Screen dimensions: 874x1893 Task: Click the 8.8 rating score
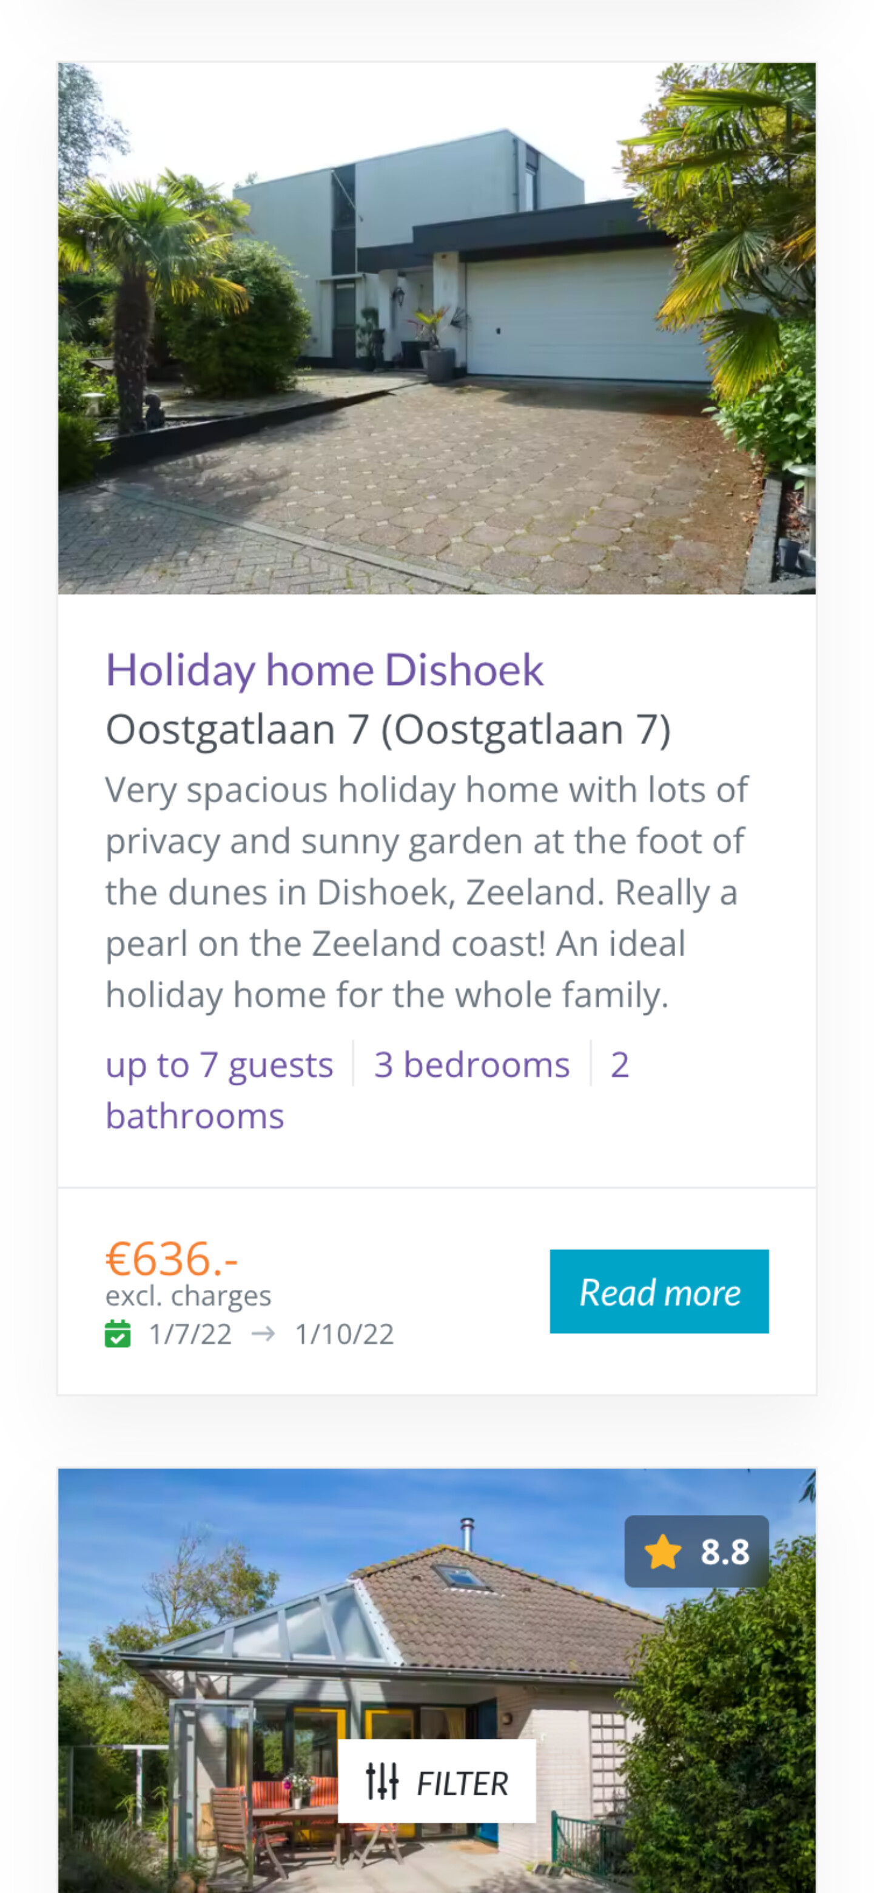(x=724, y=1552)
